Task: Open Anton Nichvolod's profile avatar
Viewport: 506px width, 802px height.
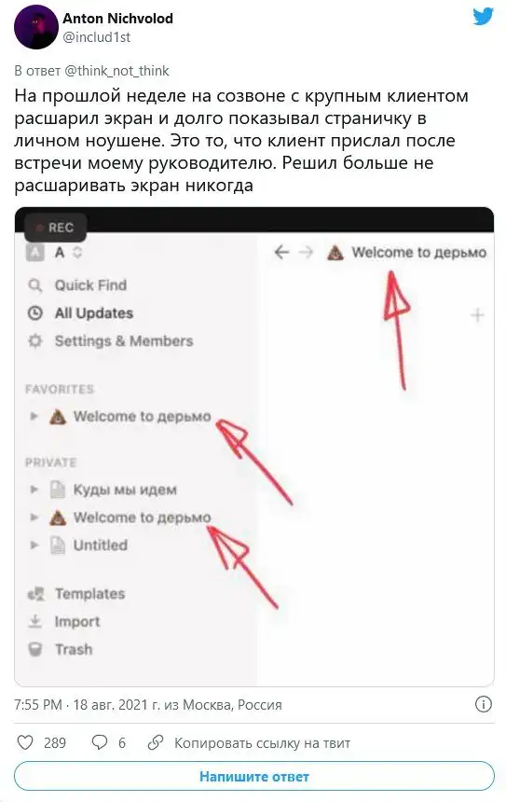Action: pyautogui.click(x=35, y=27)
